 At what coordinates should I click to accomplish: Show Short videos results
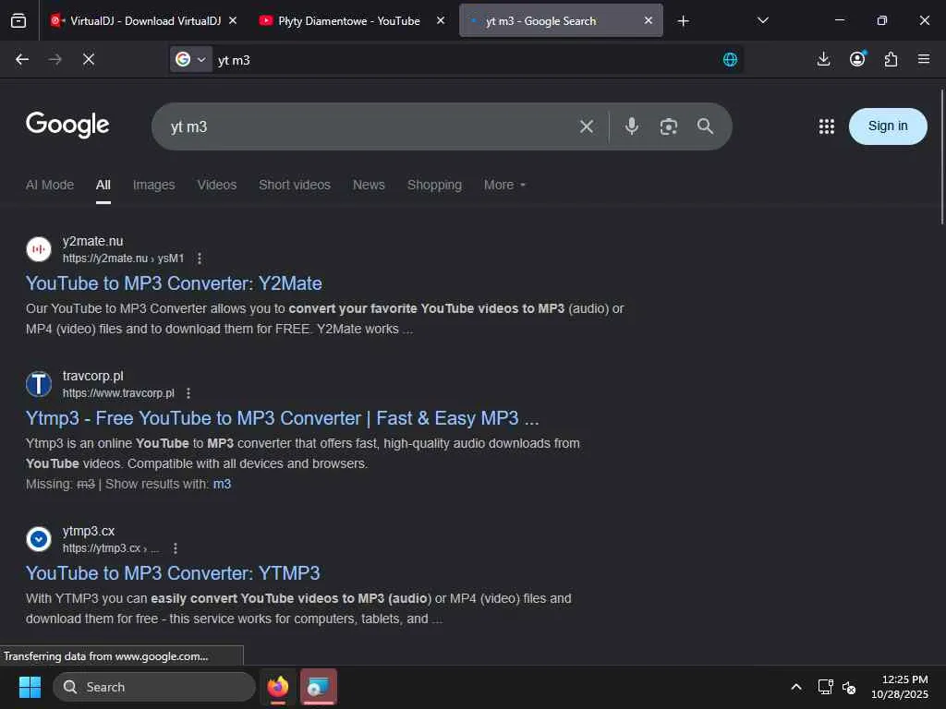tap(295, 185)
